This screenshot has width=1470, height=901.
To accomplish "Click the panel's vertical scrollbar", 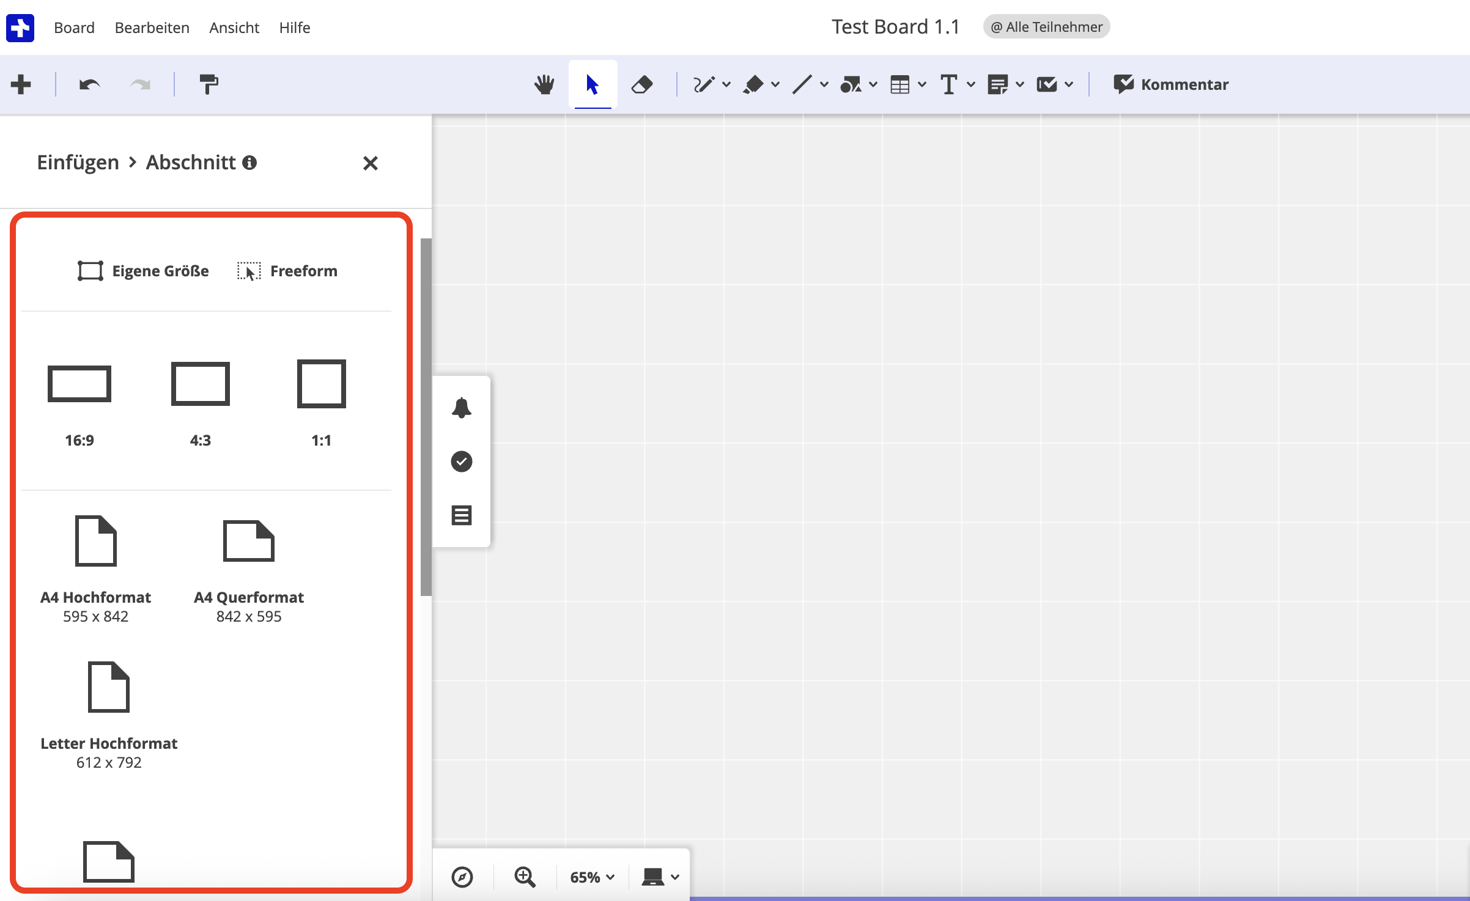I will coord(426,417).
